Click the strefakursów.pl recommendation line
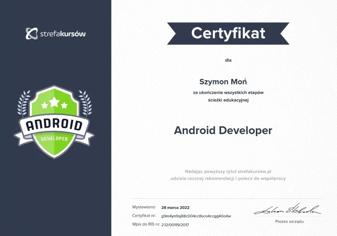Image resolution: width=337 pixels, height=236 pixels. pos(228,171)
